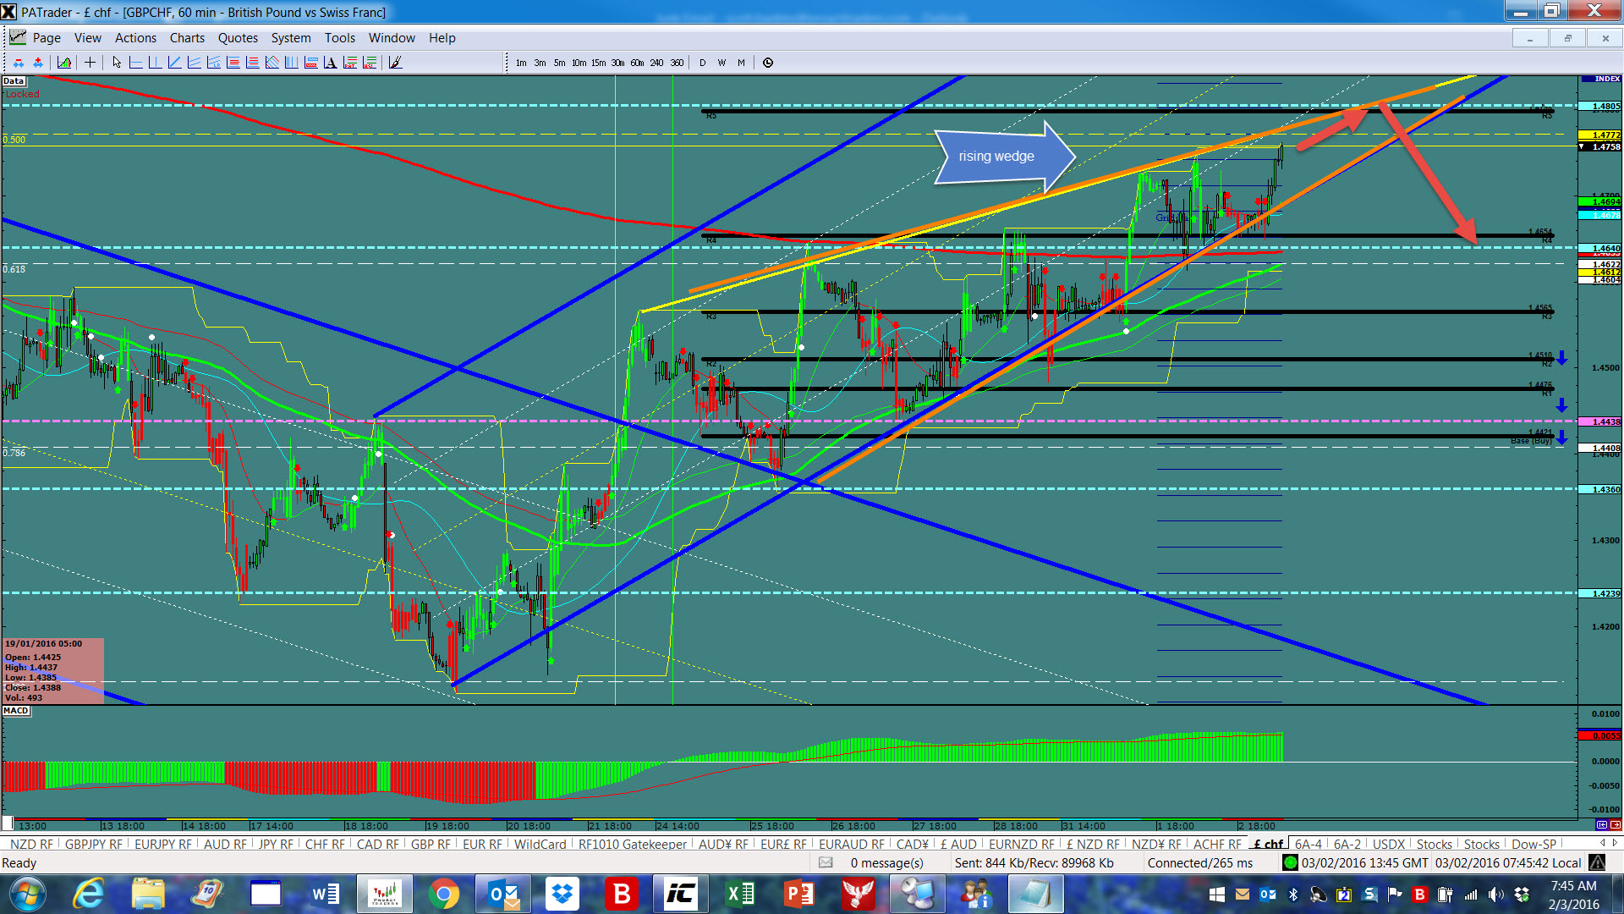1624x914 pixels.
Task: Switch to the Dow-SP tab
Action: point(1533,844)
